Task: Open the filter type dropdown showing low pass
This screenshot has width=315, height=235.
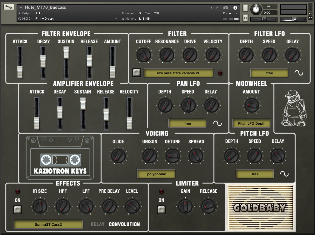Action: point(178,73)
